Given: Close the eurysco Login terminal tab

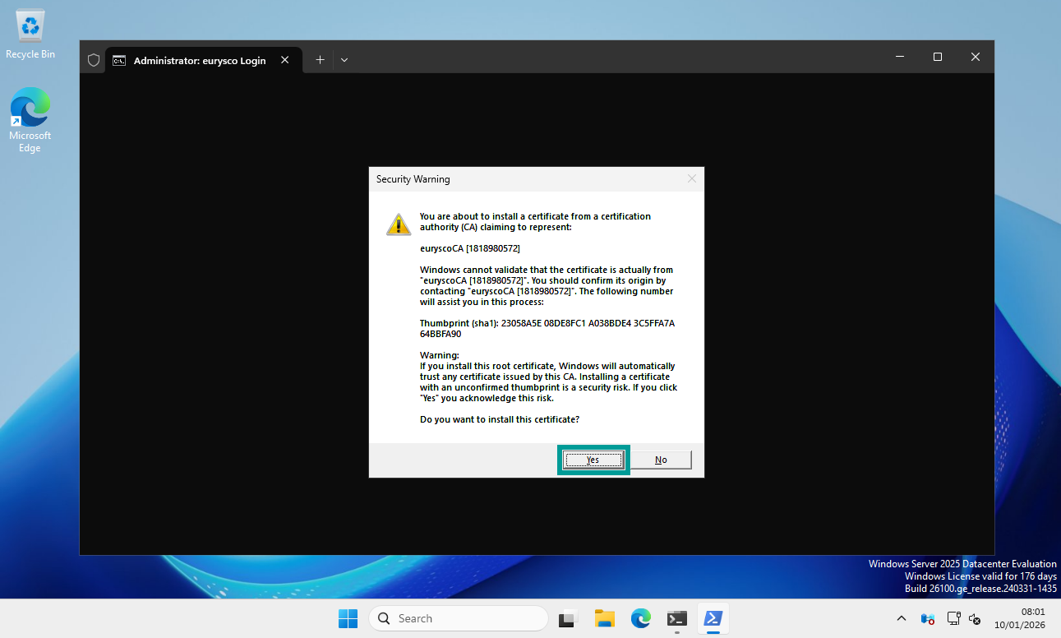Looking at the screenshot, I should pyautogui.click(x=285, y=59).
